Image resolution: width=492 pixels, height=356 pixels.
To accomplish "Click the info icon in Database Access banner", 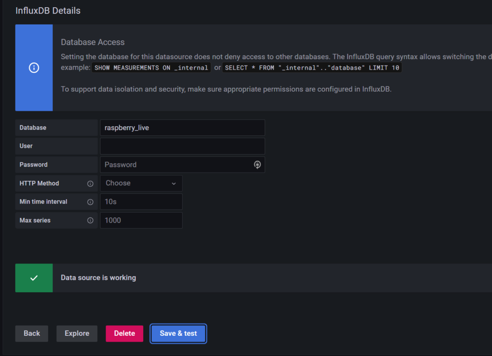I will pyautogui.click(x=34, y=68).
